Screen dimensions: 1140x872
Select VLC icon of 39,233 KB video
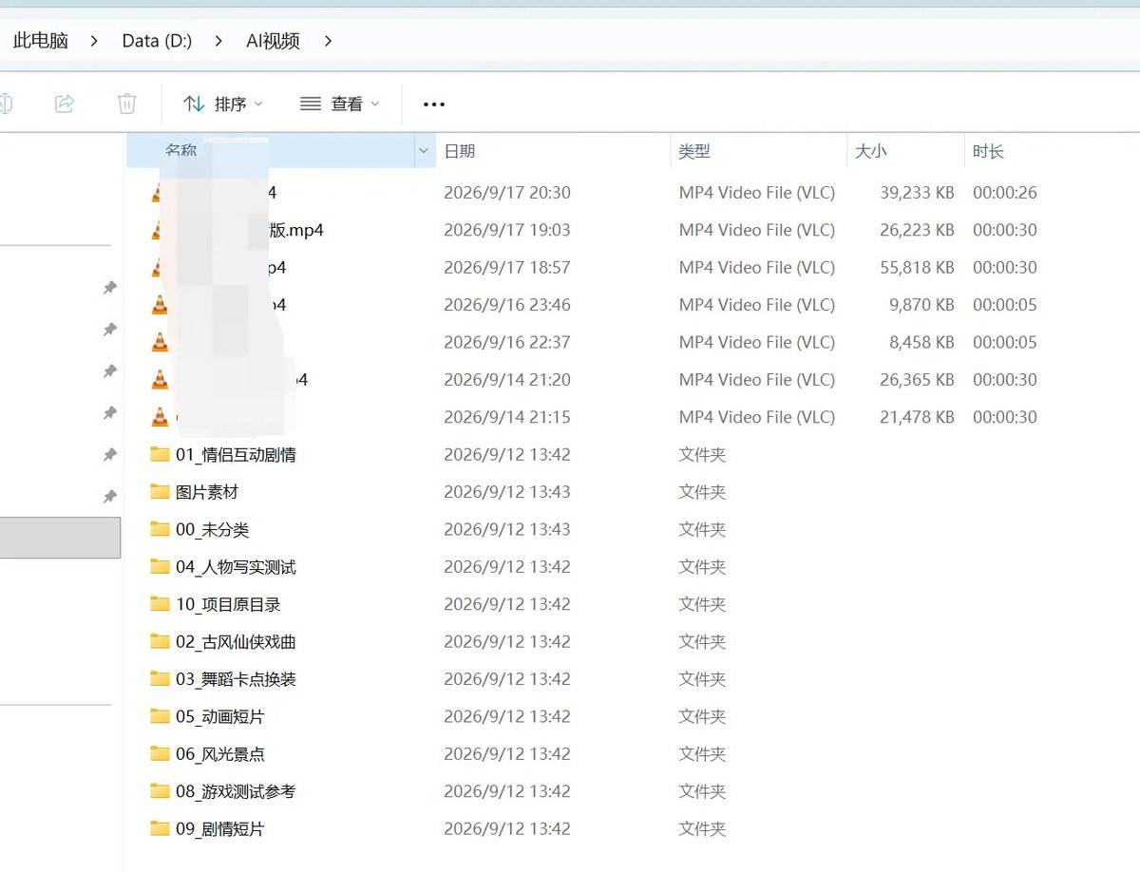(156, 193)
